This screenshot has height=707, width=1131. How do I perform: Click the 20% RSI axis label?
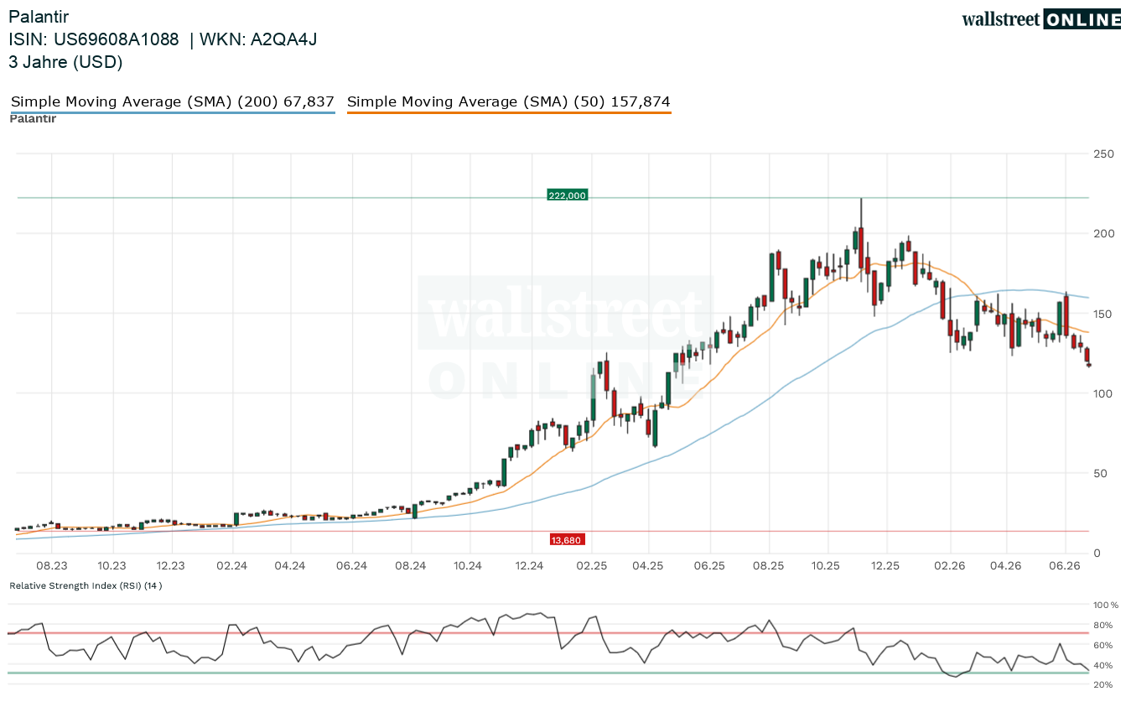[x=1103, y=684]
